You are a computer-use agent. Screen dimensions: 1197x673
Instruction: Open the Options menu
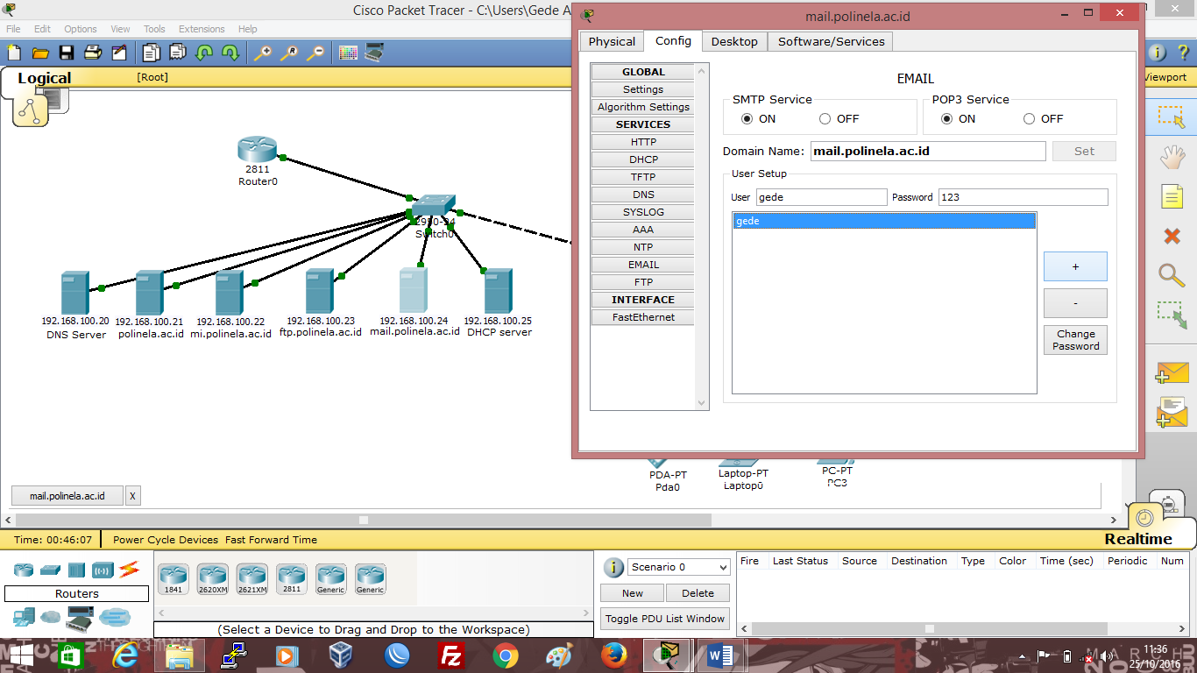pos(80,29)
